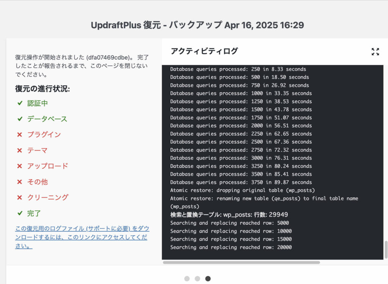Select the その他 status label

point(38,182)
